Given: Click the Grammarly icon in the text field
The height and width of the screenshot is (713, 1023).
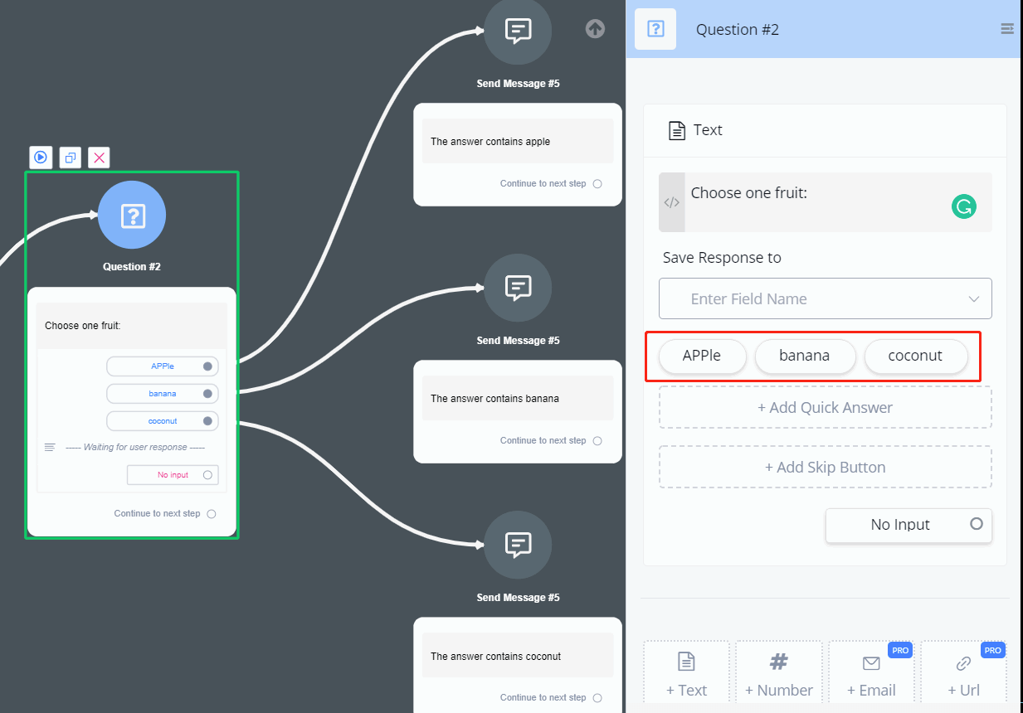Looking at the screenshot, I should coord(963,206).
